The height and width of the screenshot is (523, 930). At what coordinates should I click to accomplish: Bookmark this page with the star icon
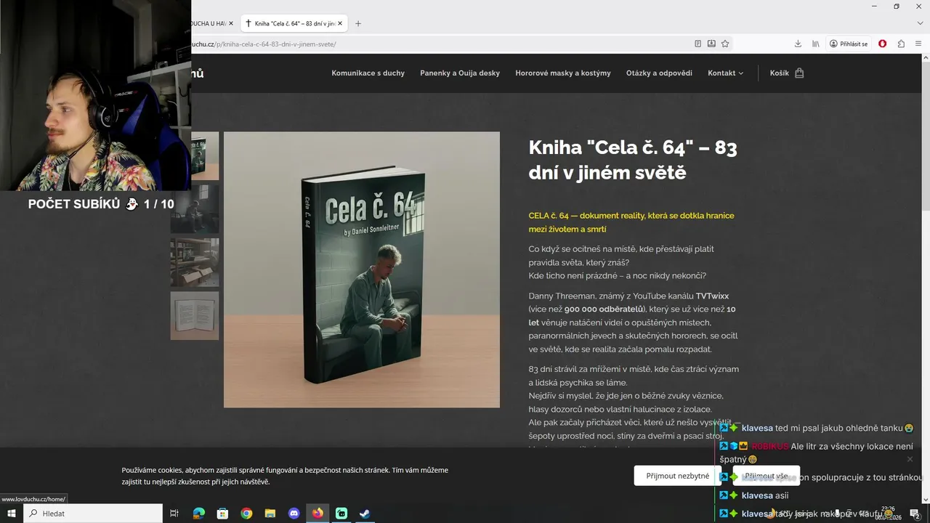[x=725, y=44]
